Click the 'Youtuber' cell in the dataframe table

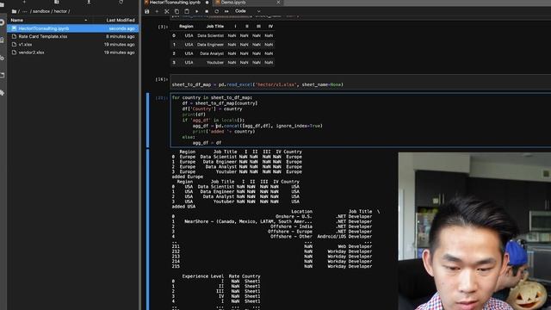[x=215, y=63]
